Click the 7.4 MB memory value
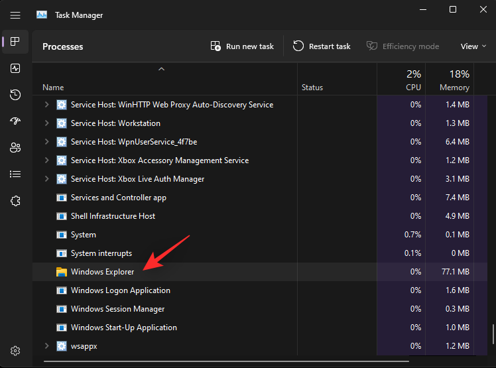The height and width of the screenshot is (368, 496). [457, 198]
